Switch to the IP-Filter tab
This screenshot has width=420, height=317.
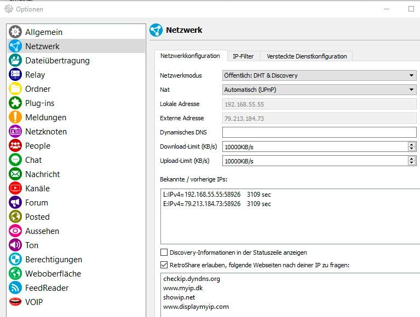[x=243, y=56]
